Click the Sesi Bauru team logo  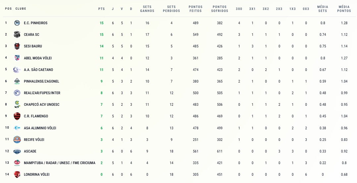[17, 46]
